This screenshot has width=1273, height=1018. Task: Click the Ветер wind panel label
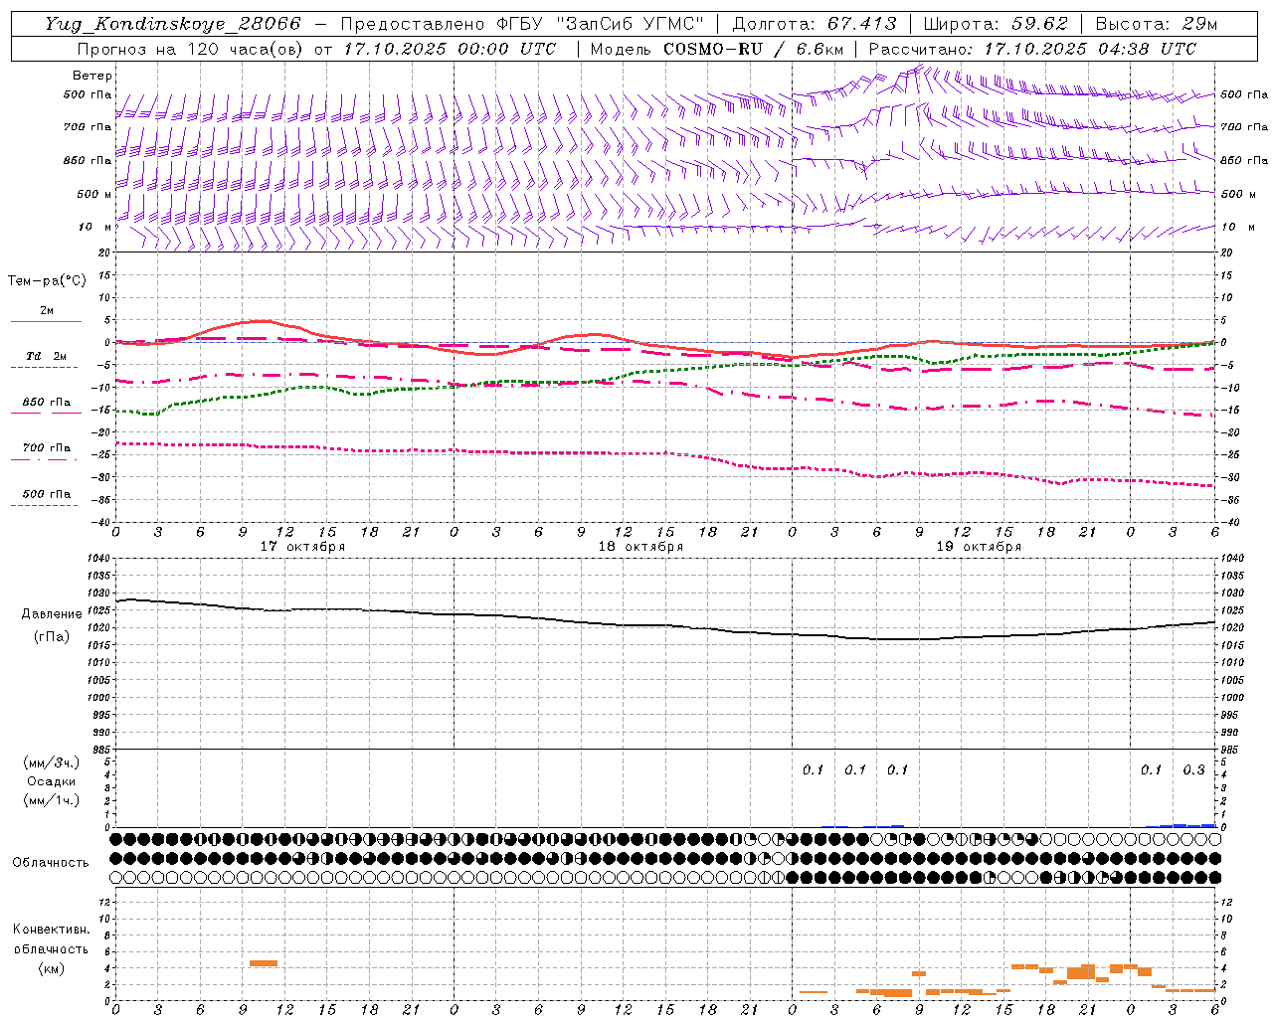click(x=92, y=76)
